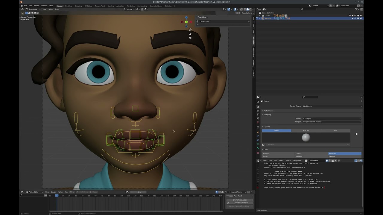The height and width of the screenshot is (215, 383).
Task: Toggle camera view gizmo icon
Action: point(190,38)
